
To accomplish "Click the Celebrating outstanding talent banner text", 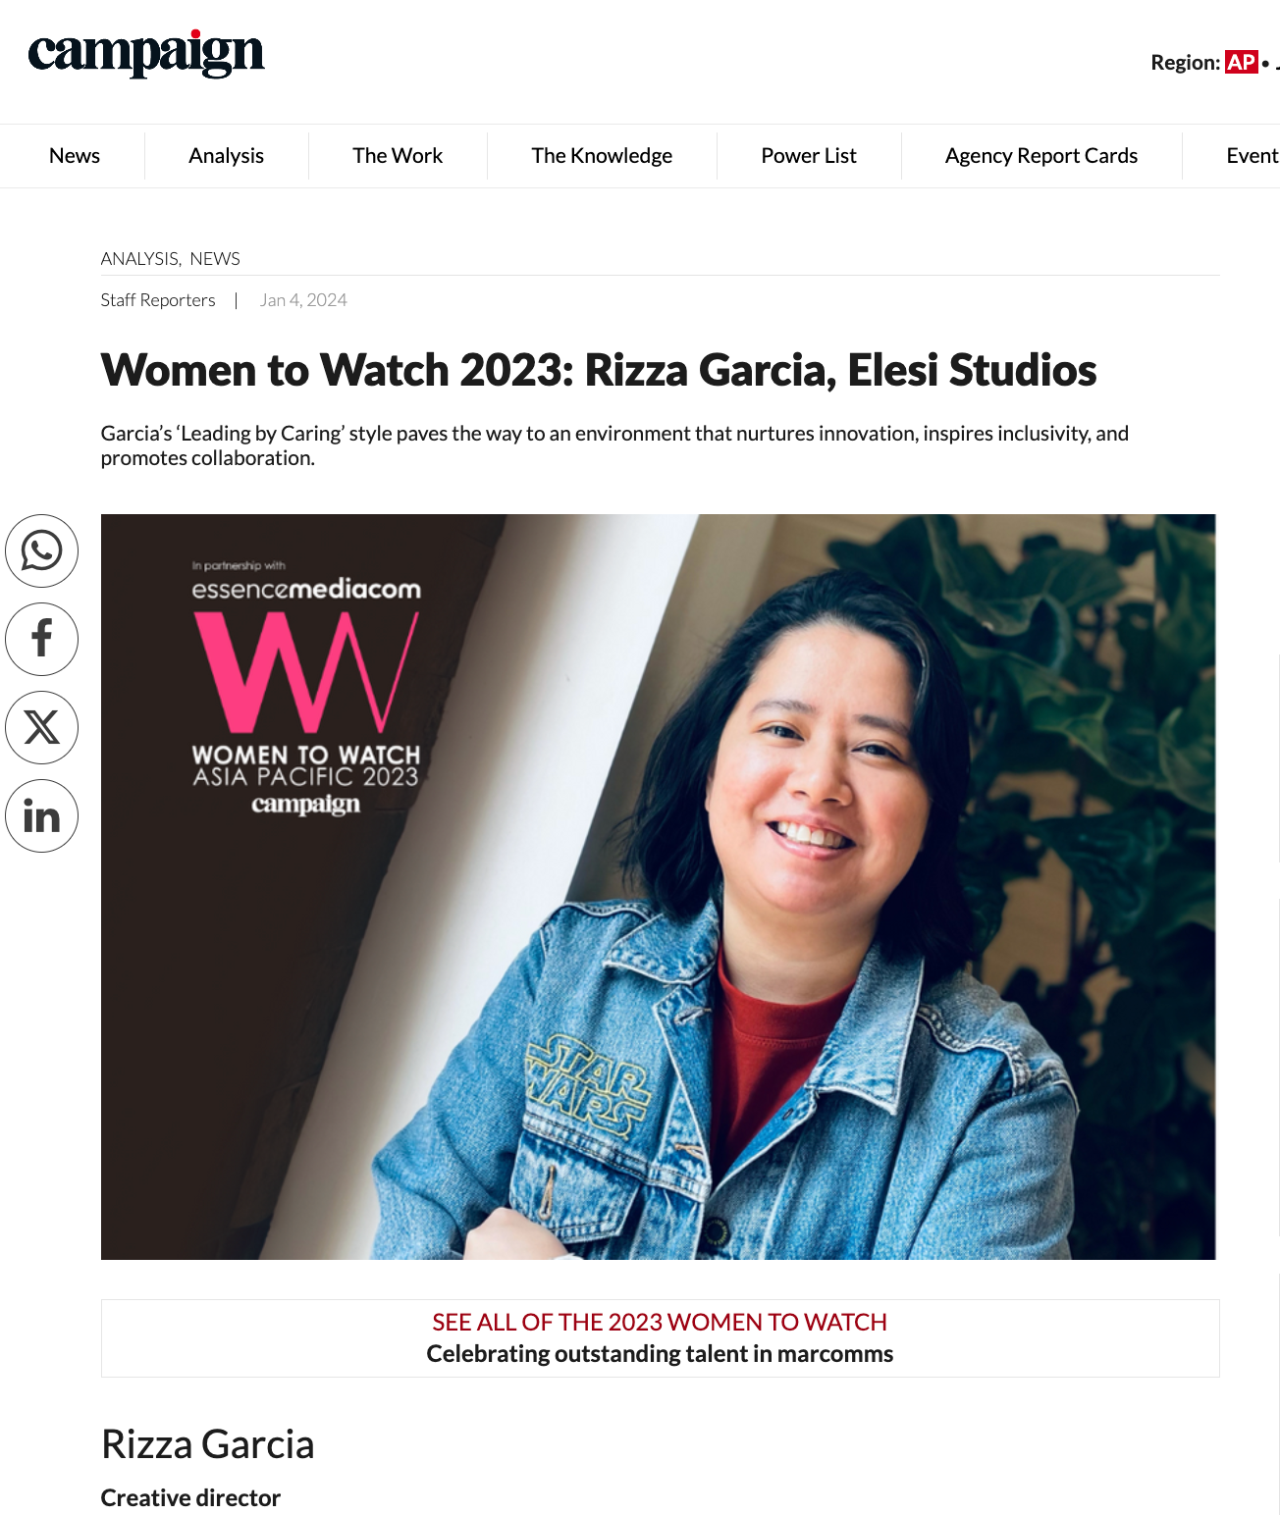I will click(x=660, y=1354).
